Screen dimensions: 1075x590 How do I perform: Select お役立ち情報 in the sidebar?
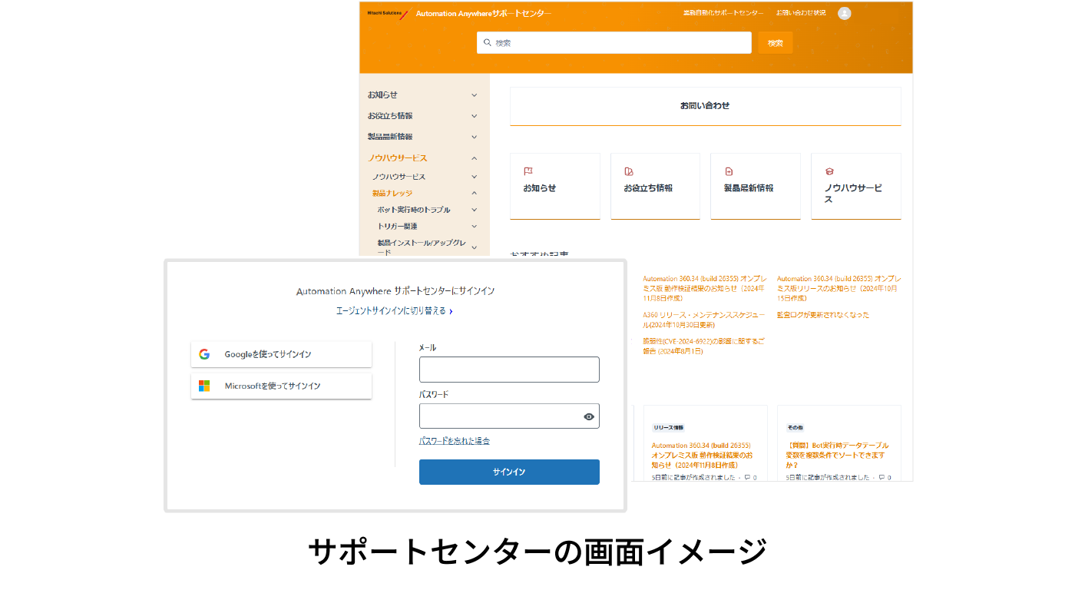[390, 116]
